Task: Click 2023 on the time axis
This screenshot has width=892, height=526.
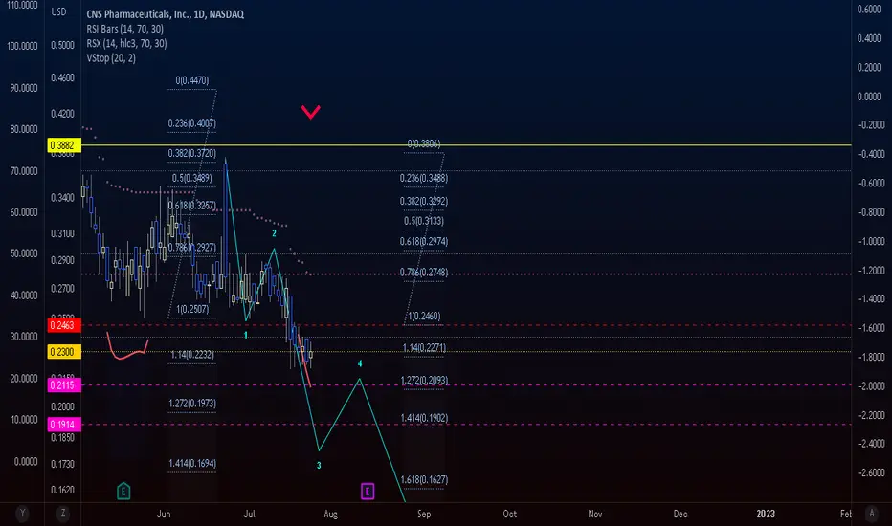Action: point(766,514)
